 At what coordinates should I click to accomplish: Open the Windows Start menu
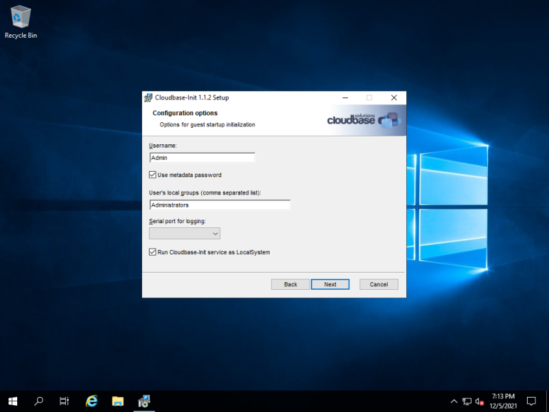coord(13,401)
